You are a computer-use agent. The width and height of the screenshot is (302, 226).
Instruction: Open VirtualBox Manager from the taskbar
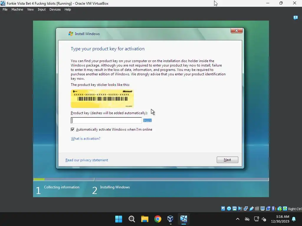coord(170,219)
